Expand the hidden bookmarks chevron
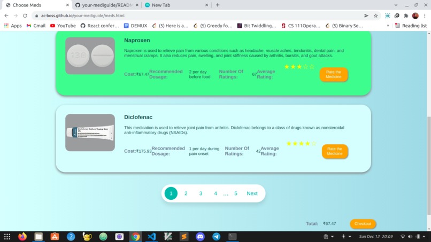The image size is (431, 242). click(388, 26)
